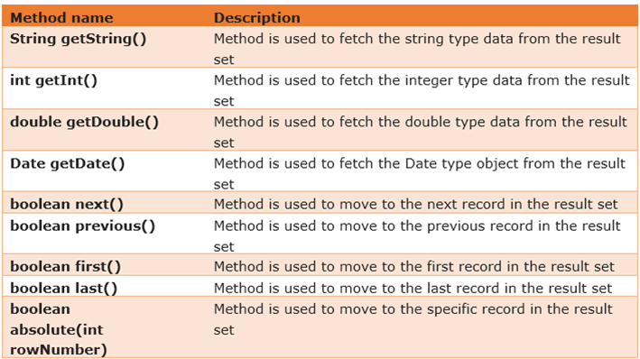Click the 'Method name' column header
This screenshot has height=359, width=640.
pyautogui.click(x=61, y=17)
